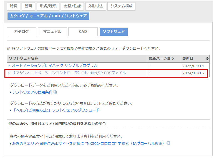Switch to the 動画 tab
The image size is (219, 162).
28,6
